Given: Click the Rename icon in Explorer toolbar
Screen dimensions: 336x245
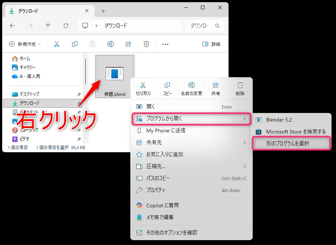Looking at the screenshot, I should [111, 44].
